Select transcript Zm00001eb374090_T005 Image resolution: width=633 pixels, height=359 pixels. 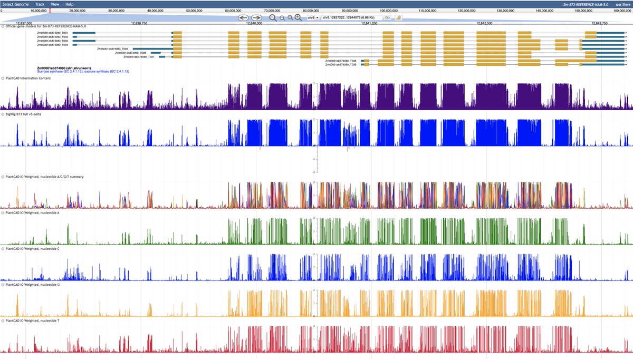[x=112, y=49]
